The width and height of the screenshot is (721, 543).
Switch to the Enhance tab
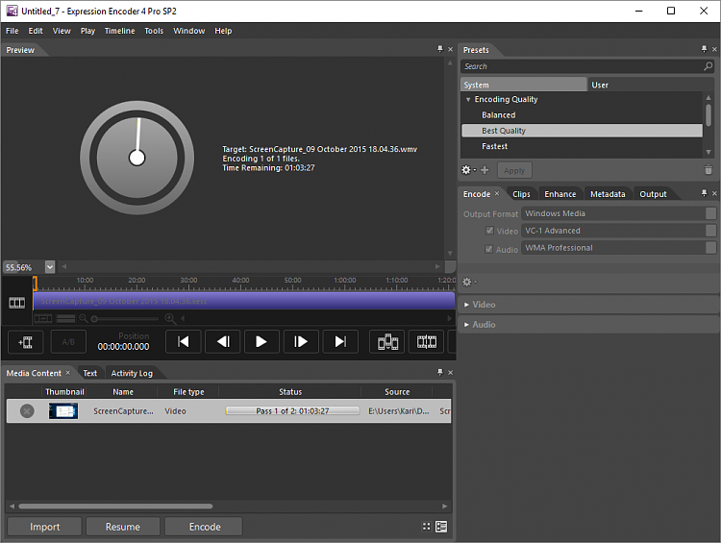(x=560, y=194)
